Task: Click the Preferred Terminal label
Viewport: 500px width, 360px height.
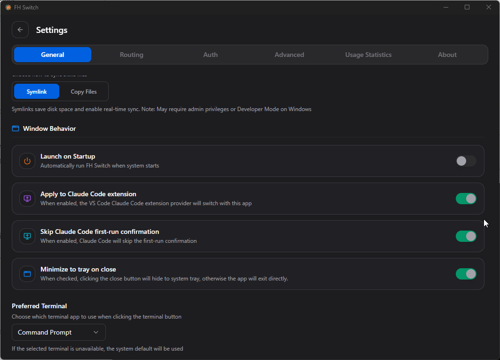Action: (39, 306)
